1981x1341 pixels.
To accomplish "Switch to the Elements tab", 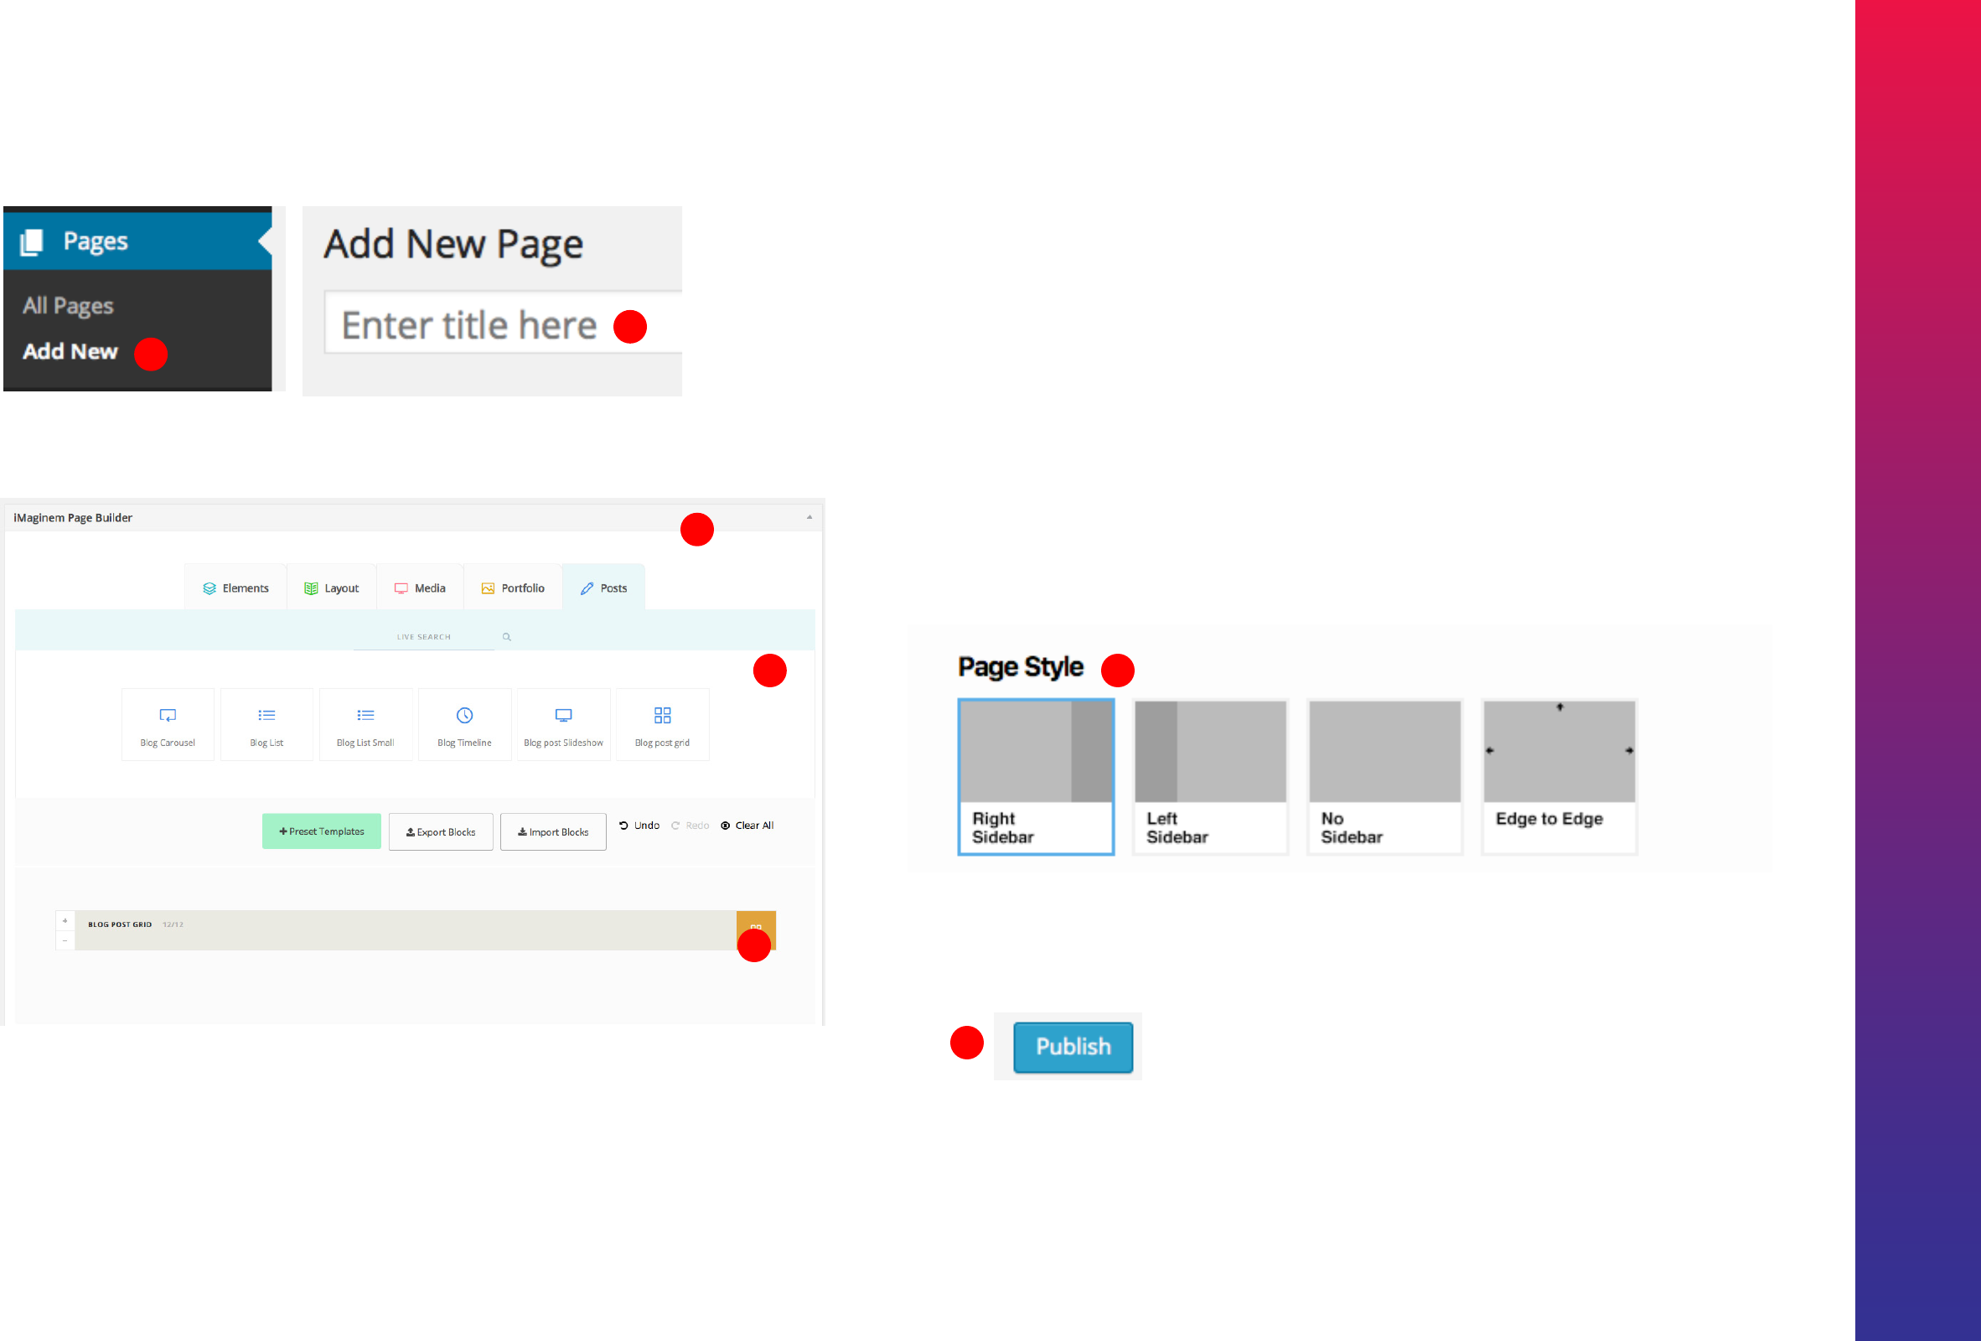I will (x=235, y=588).
